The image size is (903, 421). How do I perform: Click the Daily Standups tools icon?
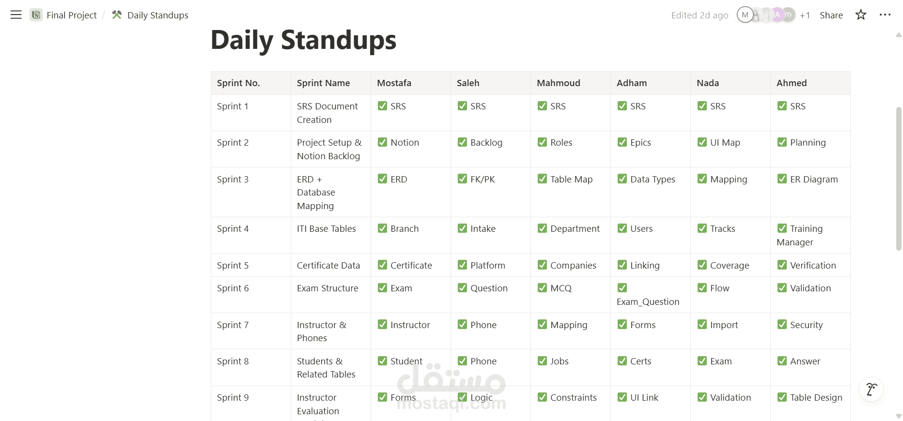point(117,15)
